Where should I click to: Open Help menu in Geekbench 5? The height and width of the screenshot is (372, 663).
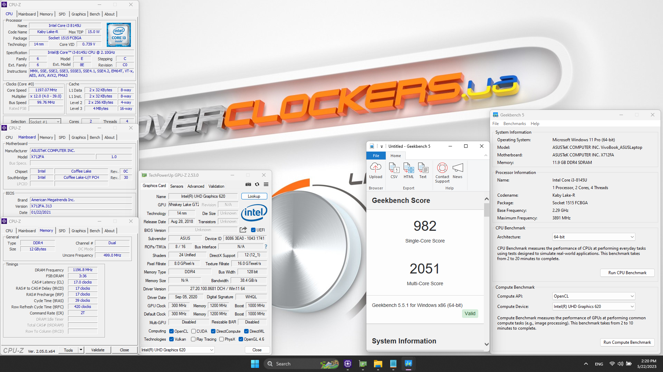pos(535,124)
